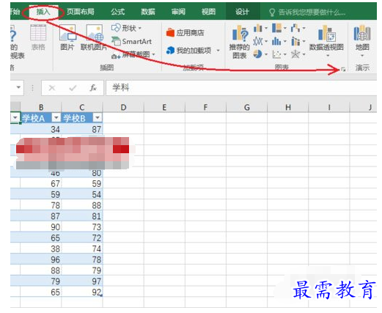Open 推荐的图表 recommended charts
This screenshot has height=313, width=382.
click(x=240, y=42)
